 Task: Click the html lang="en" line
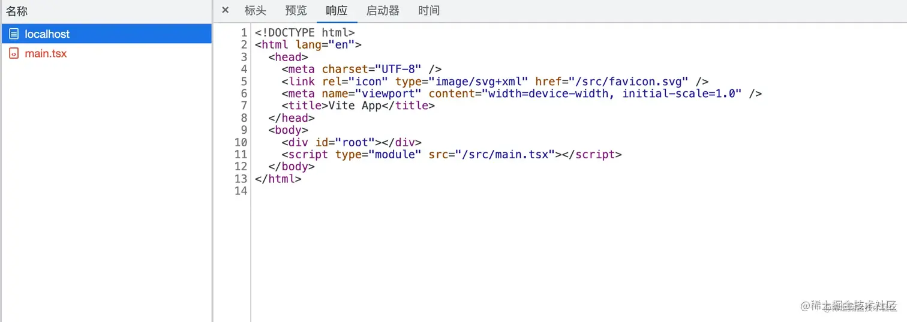(x=308, y=44)
